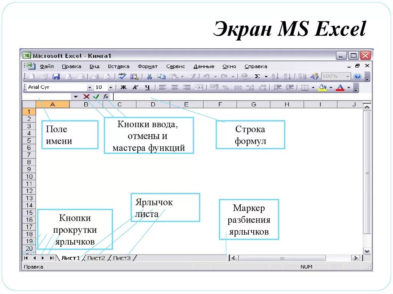
Task: Click the Paste clipboard icon
Action: (x=173, y=76)
